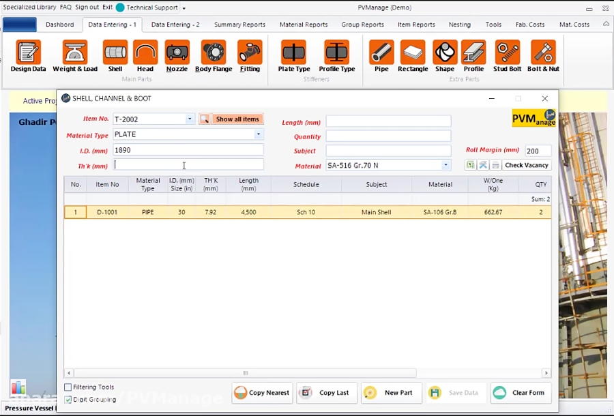Screen dimensions: 614x416
Task: Click the Copy Last button
Action: click(x=327, y=393)
